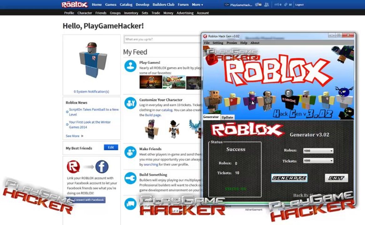Click the forum chat bubble feed icon
Image resolution: width=365 pixels, height=225 pixels.
pyautogui.click(x=130, y=204)
